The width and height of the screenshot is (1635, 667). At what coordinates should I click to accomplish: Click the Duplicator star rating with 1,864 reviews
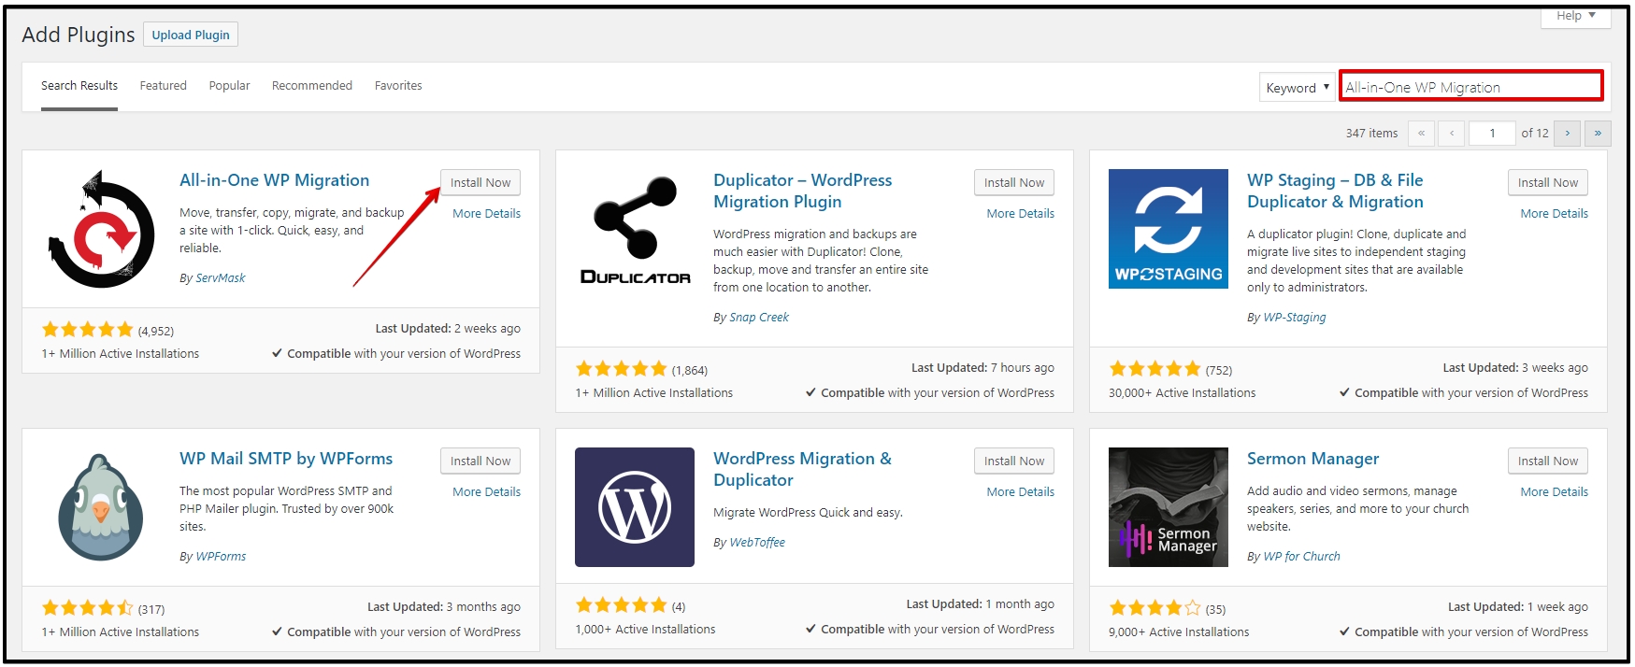click(621, 368)
